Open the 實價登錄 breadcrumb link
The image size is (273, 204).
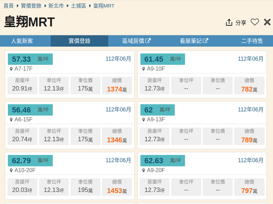click(x=31, y=6)
